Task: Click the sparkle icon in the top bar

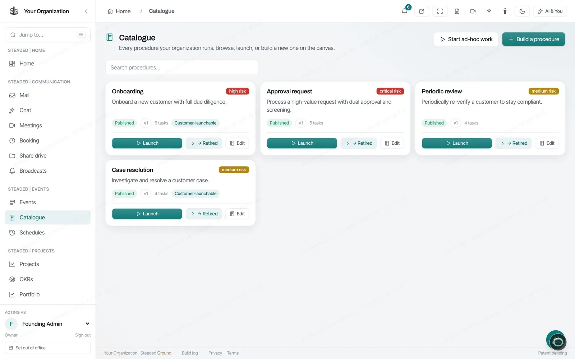Action: pos(489,11)
